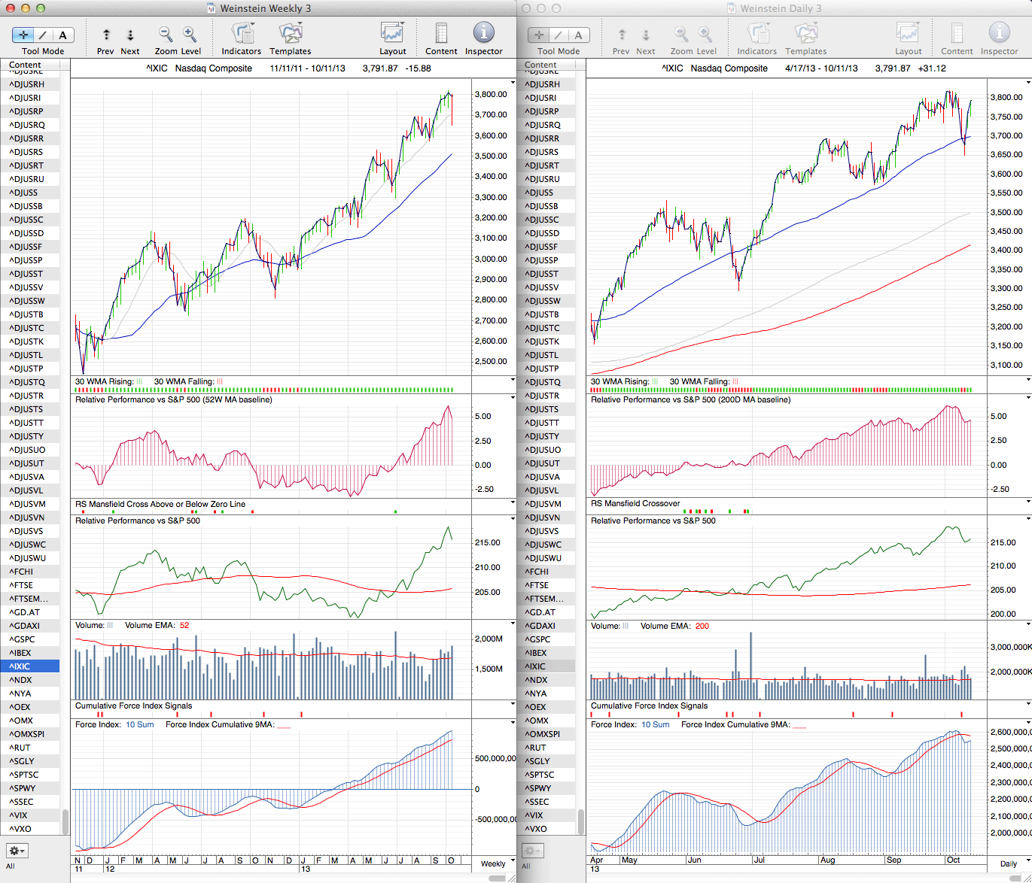The image size is (1032, 883).
Task: Select ^NYA in the Daily symbol list
Action: coord(546,693)
